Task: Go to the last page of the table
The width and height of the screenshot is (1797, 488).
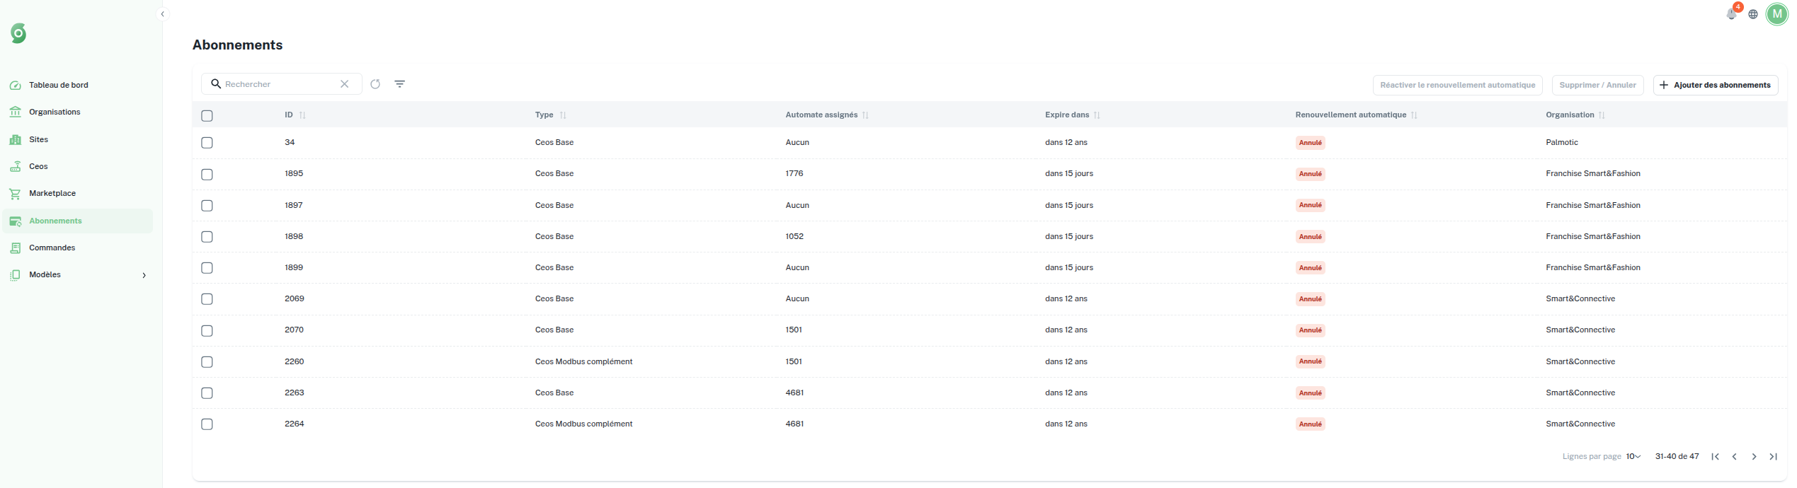Action: tap(1774, 457)
